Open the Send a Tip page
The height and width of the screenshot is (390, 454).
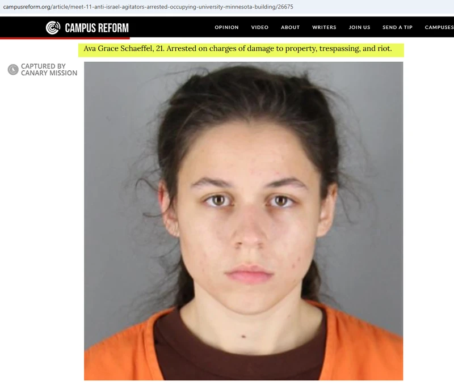tap(397, 27)
